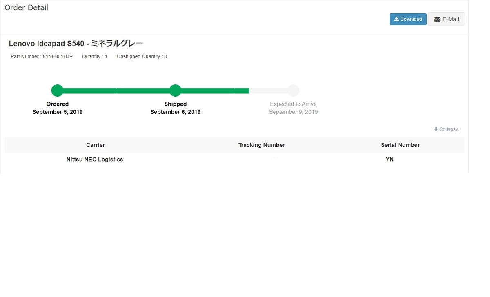Click the Lenovo Ideapad S540 product title
The image size is (490, 297).
point(76,43)
